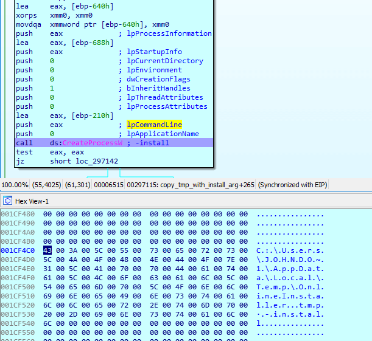Click the 001CF4D0 hex address
This screenshot has height=341, width=372.
(x=18, y=260)
